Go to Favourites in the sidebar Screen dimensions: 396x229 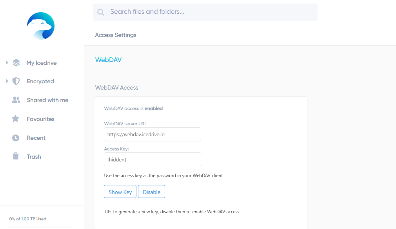[40, 119]
